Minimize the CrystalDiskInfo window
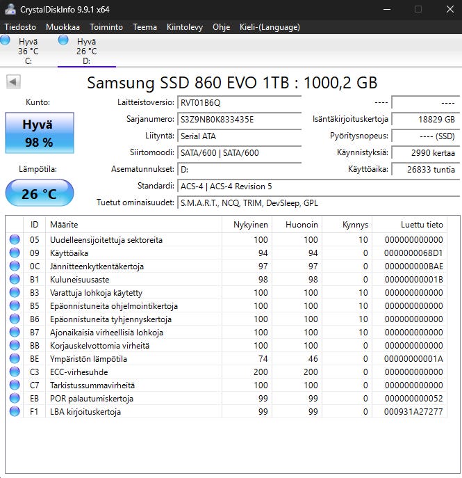The height and width of the screenshot is (478, 462). [387, 10]
